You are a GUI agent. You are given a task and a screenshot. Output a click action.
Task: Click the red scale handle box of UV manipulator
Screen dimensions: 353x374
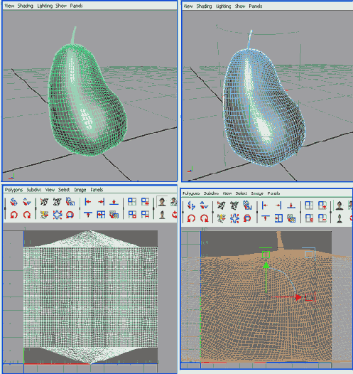(x=309, y=297)
